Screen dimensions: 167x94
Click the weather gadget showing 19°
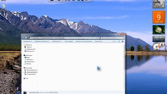tap(159, 39)
